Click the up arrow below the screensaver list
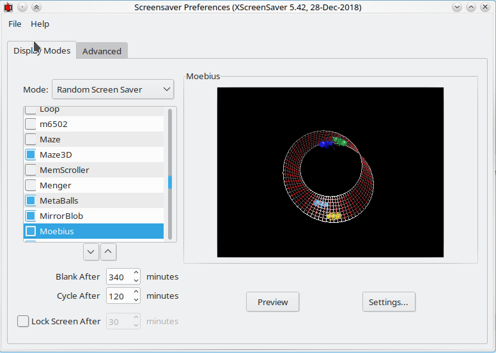Viewport: 496px width, 353px height. tap(109, 252)
